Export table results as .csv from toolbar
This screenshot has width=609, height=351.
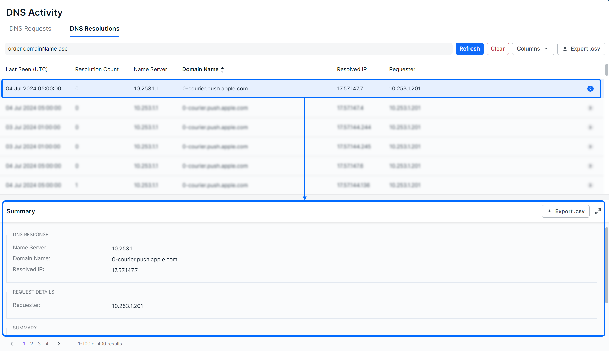581,49
